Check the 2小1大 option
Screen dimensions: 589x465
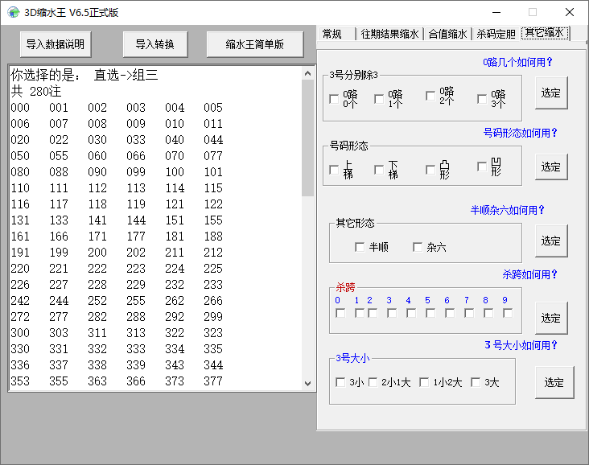point(373,382)
